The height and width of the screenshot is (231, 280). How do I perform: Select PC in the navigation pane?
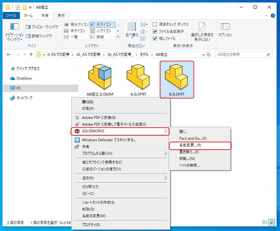(19, 88)
